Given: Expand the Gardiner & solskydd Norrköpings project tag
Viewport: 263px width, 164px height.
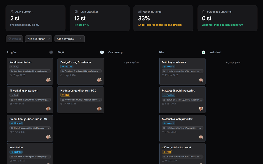Looking at the screenshot, I should click(x=30, y=71).
